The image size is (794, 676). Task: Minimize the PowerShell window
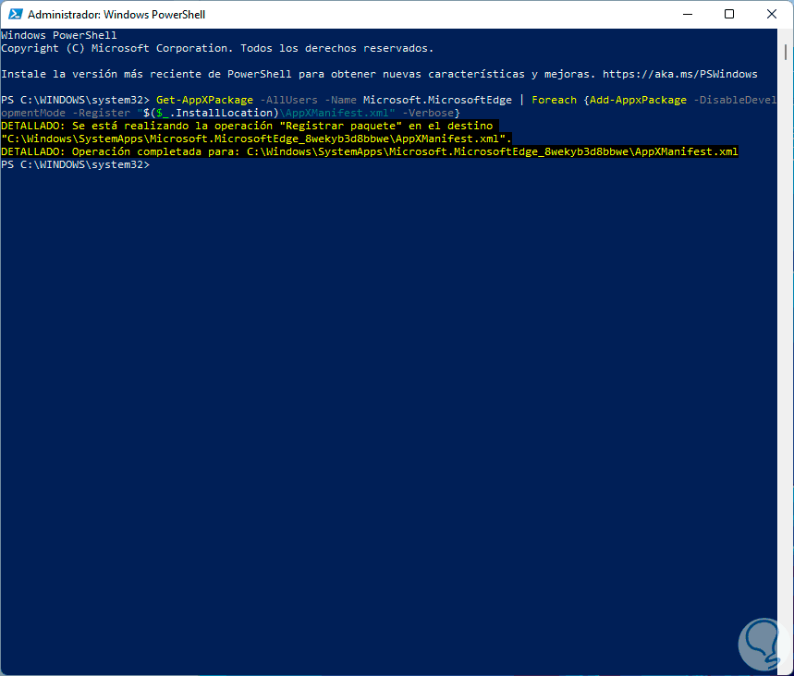point(687,14)
